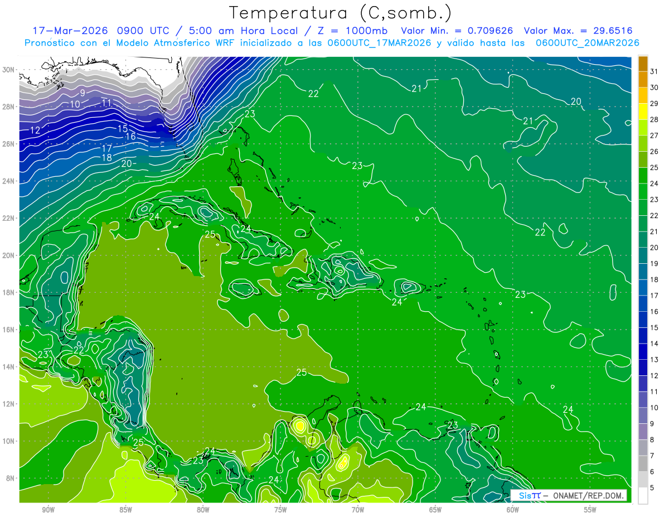Click the 30N latitude axis label
Image resolution: width=669 pixels, height=517 pixels.
click(9, 70)
